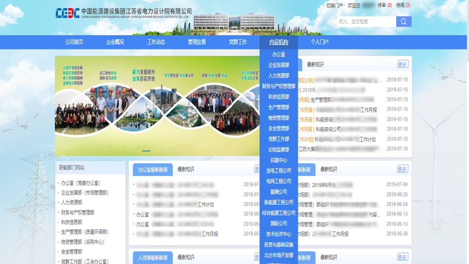469x264 pixels.
Task: Click 更多 icon in top 最新知识 panel
Action: [403, 64]
